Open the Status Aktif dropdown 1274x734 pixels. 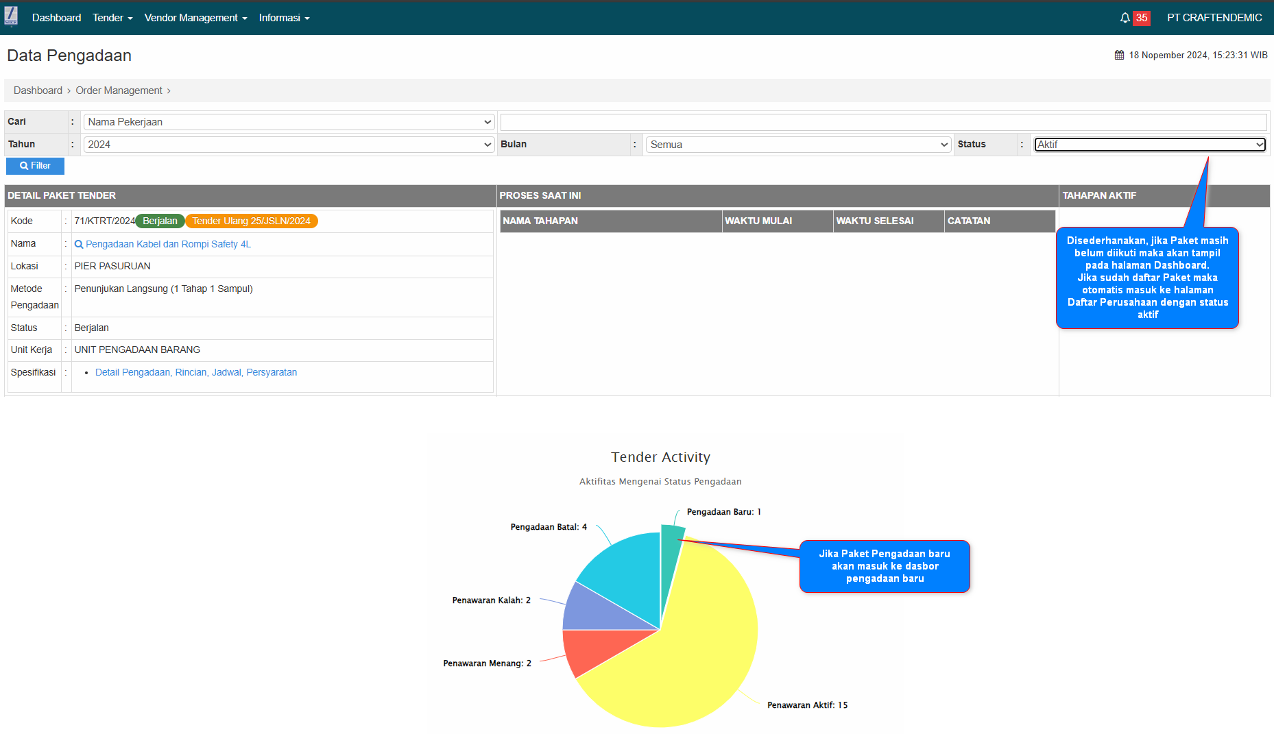pos(1149,145)
